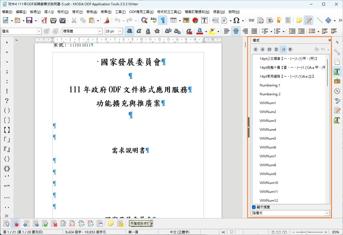This screenshot has height=235, width=343.
Task: Select the Numbering 1 list style
Action: 270,85
